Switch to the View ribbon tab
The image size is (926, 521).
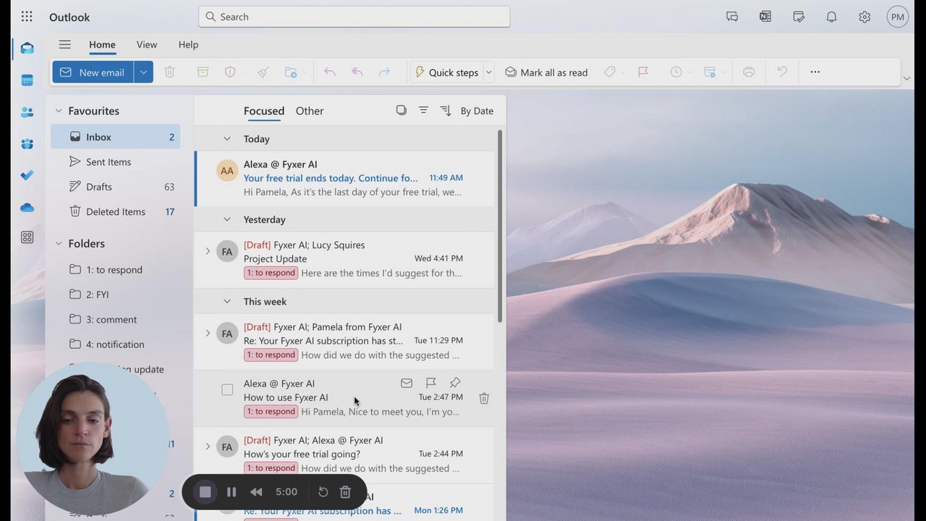[147, 45]
